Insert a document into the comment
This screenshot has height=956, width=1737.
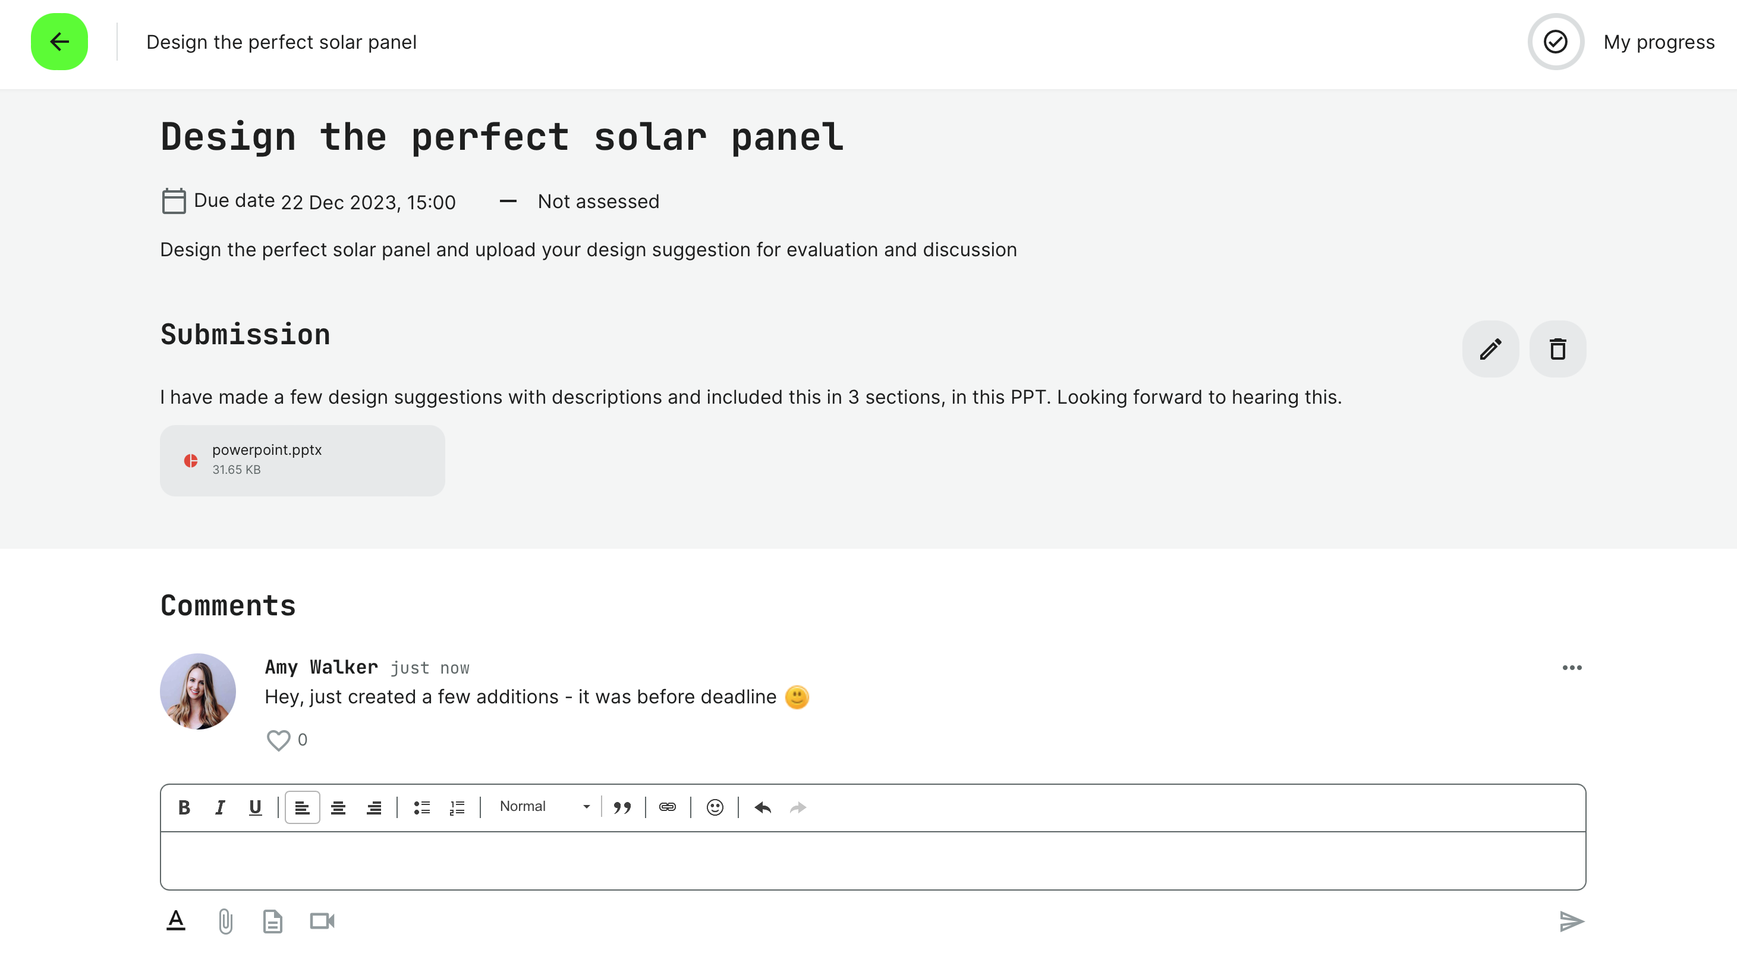pos(272,921)
